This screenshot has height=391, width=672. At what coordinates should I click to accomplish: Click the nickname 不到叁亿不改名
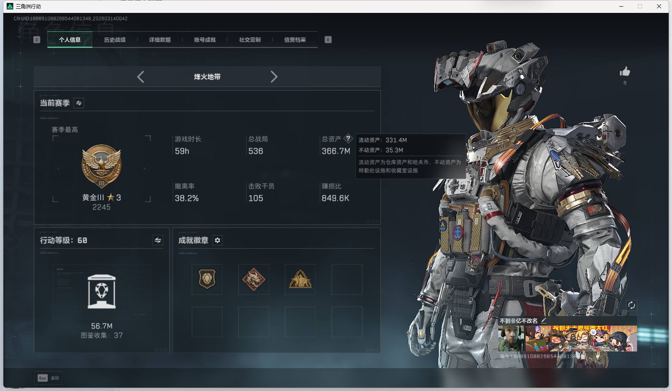pos(519,321)
